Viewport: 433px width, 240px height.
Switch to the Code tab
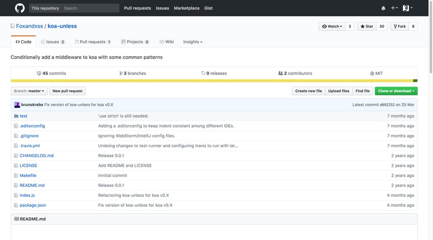coord(24,42)
